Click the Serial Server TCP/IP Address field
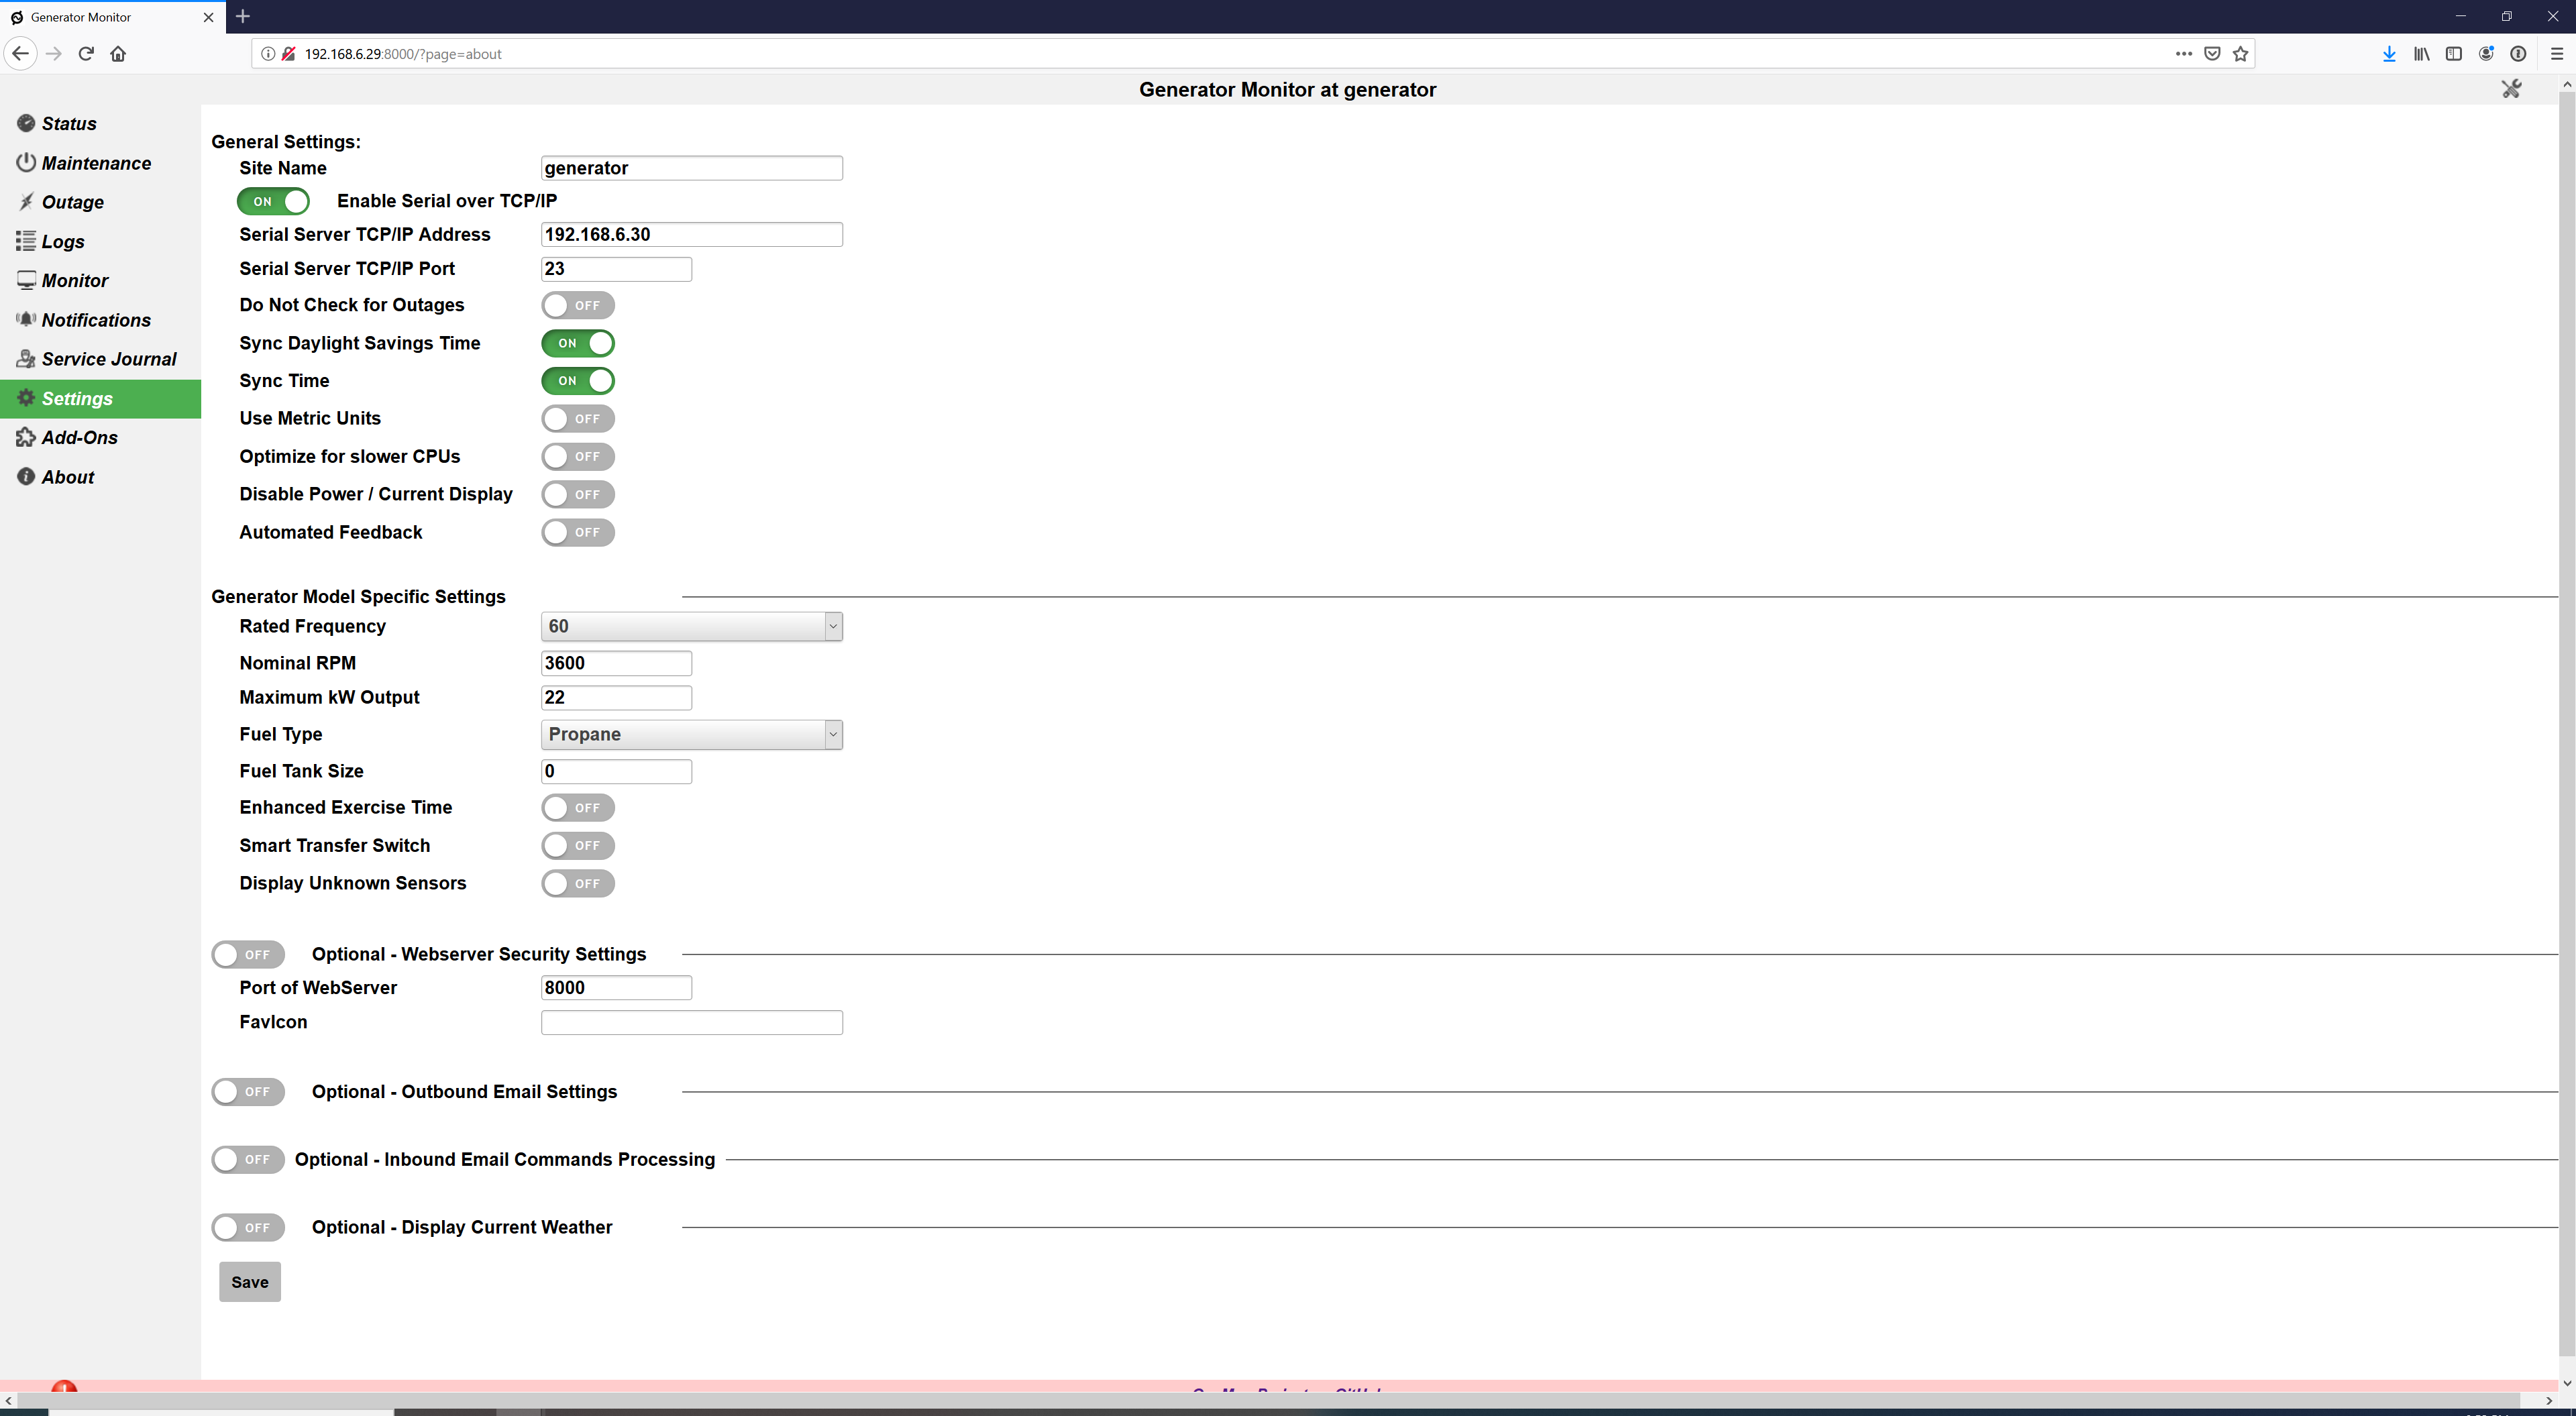Viewport: 2576px width, 1416px height. [692, 234]
